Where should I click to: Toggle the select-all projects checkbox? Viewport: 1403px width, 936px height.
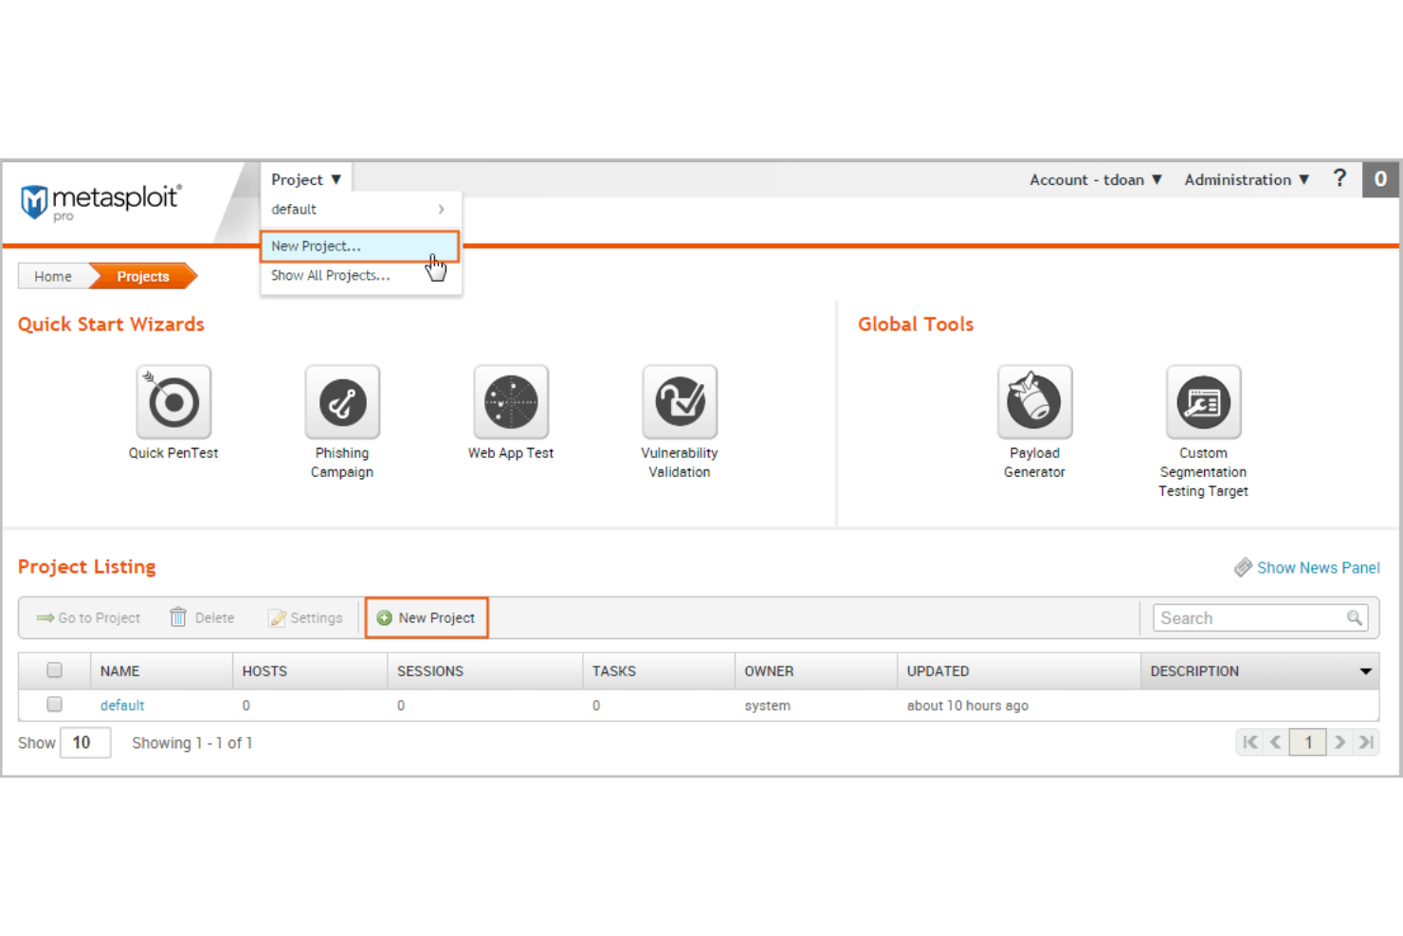pyautogui.click(x=55, y=670)
